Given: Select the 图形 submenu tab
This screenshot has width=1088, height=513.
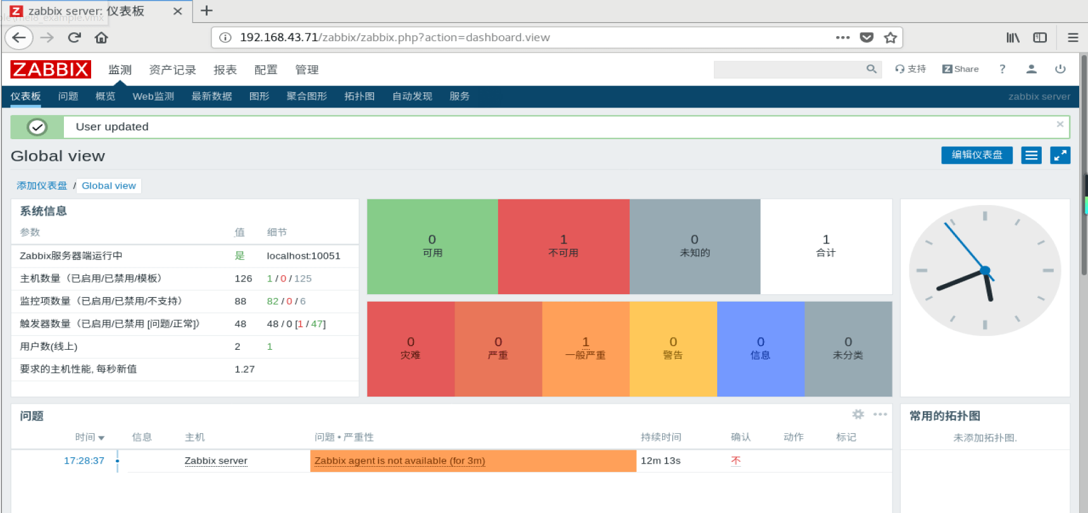Looking at the screenshot, I should pyautogui.click(x=259, y=96).
